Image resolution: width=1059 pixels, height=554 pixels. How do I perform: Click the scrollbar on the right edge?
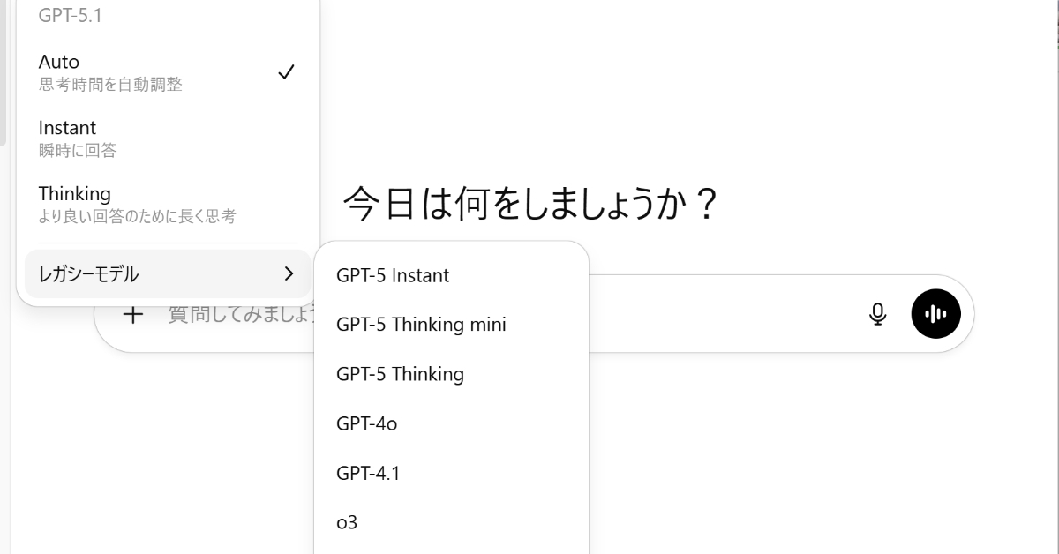tap(1054, 277)
